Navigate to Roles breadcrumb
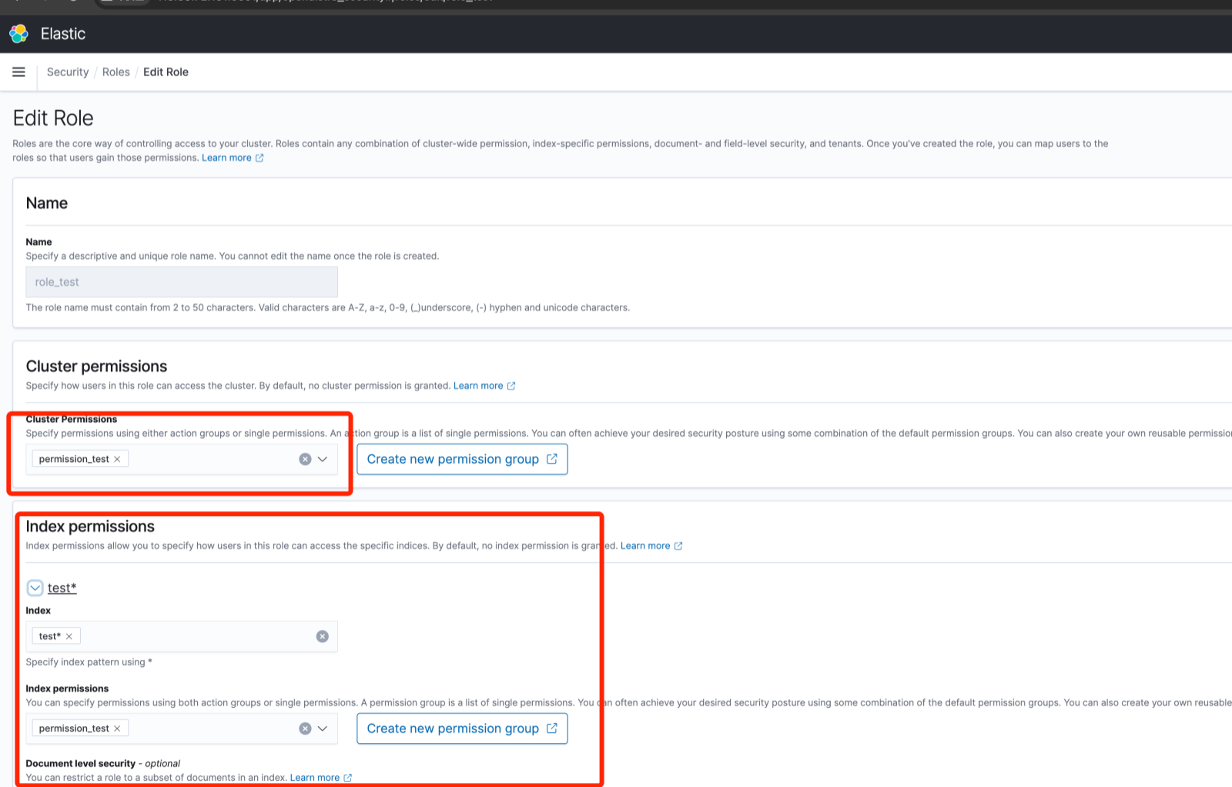Viewport: 1232px width, 787px height. tap(116, 72)
